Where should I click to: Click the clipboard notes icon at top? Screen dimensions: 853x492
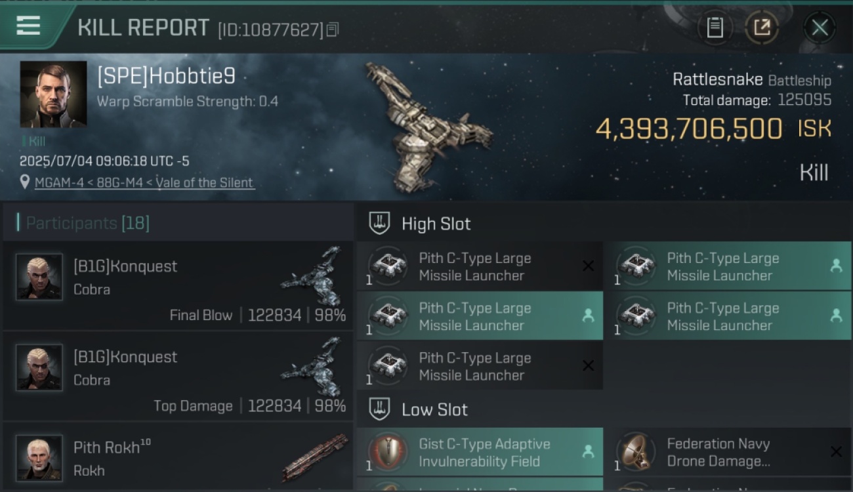pos(715,28)
